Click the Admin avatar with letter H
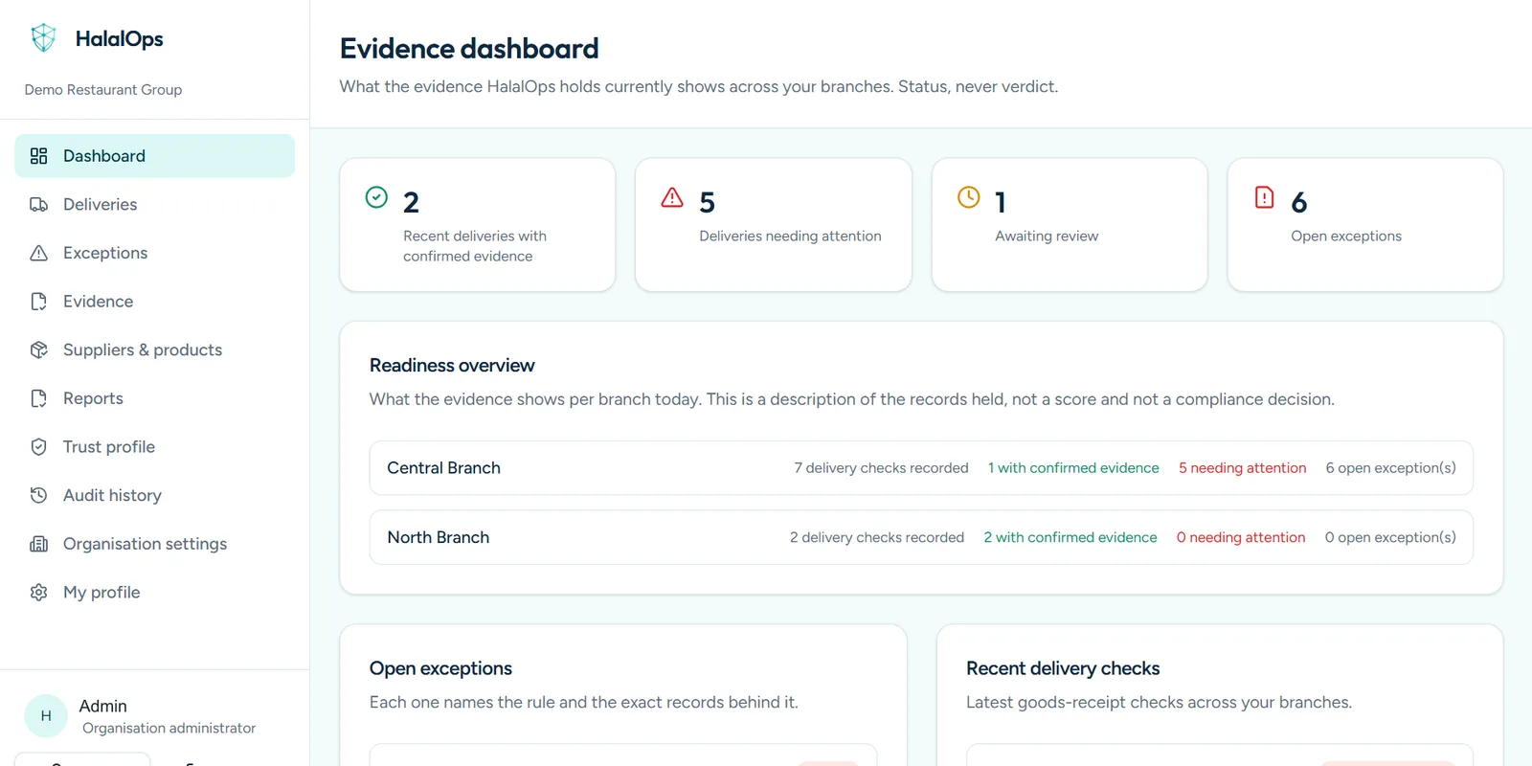1532x766 pixels. coord(46,716)
